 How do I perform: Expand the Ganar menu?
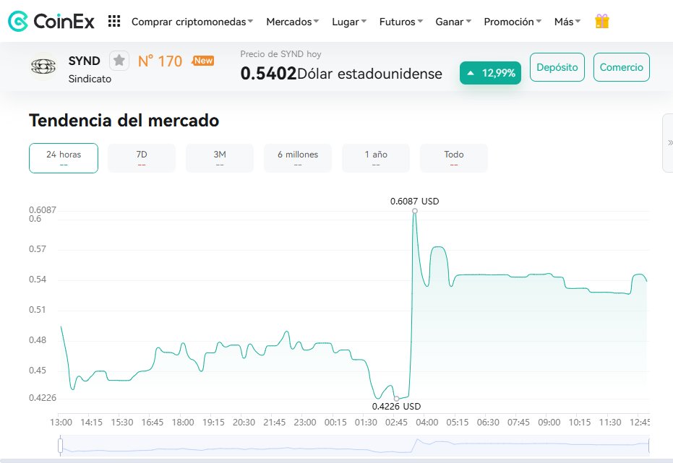(453, 22)
